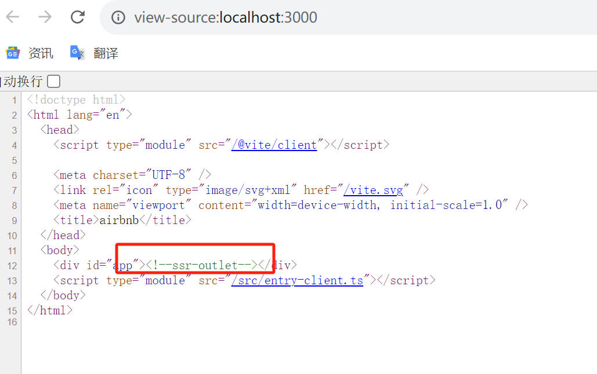Open the /src/entry-client.ts link

click(x=297, y=280)
